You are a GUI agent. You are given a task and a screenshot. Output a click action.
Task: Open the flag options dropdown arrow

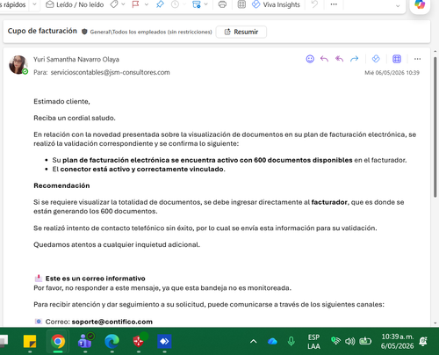click(147, 4)
